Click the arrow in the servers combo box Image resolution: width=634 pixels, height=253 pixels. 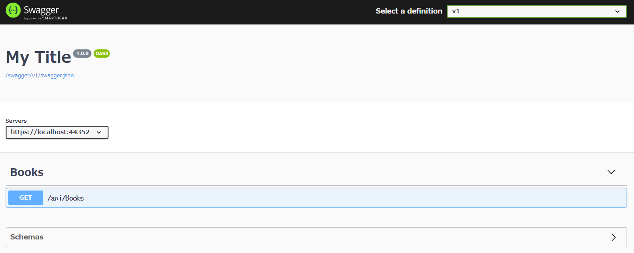coord(98,132)
